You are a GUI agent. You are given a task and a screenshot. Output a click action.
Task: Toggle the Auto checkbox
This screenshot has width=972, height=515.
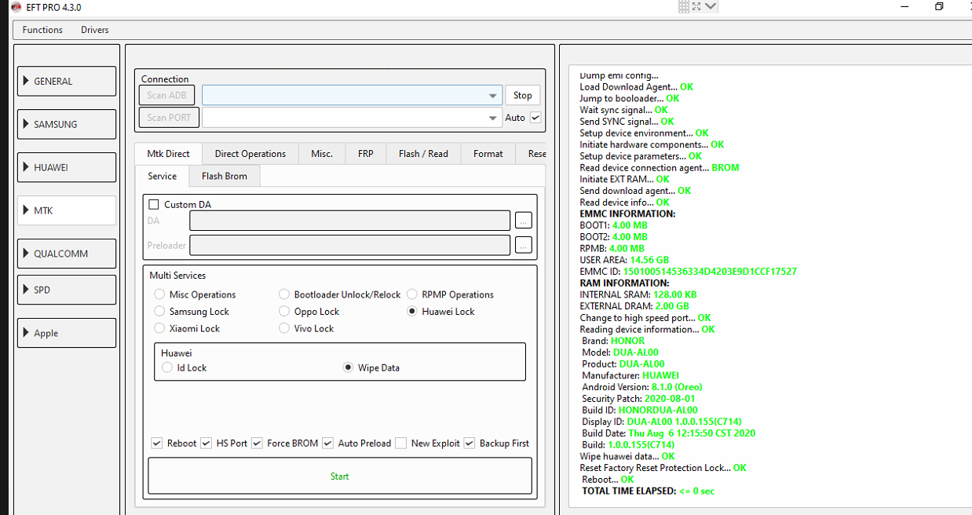point(535,118)
